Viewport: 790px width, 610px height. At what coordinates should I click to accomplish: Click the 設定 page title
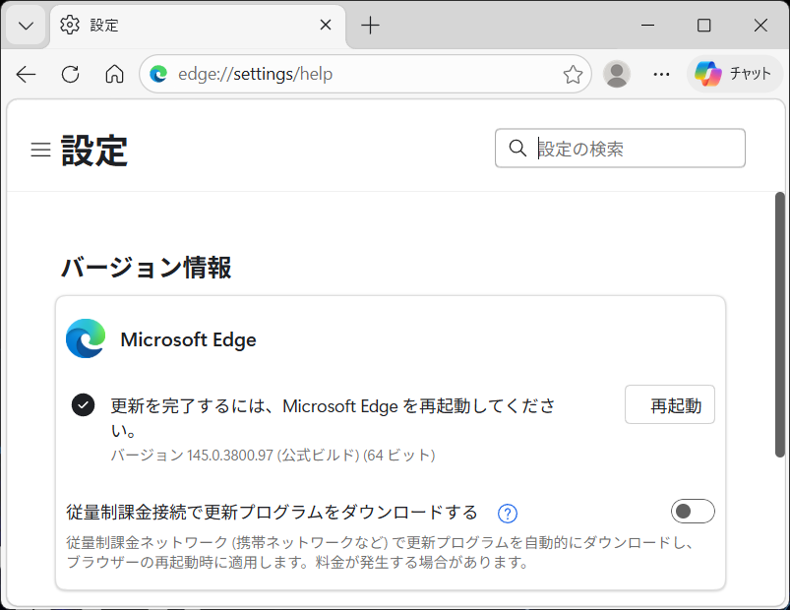[x=94, y=151]
